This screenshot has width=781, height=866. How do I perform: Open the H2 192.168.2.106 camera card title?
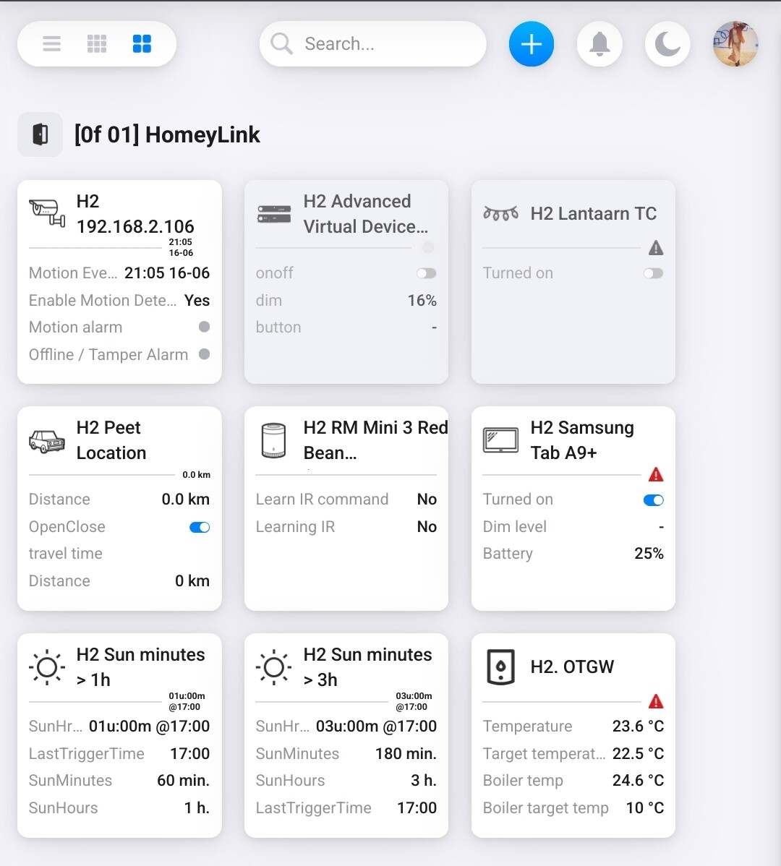135,214
